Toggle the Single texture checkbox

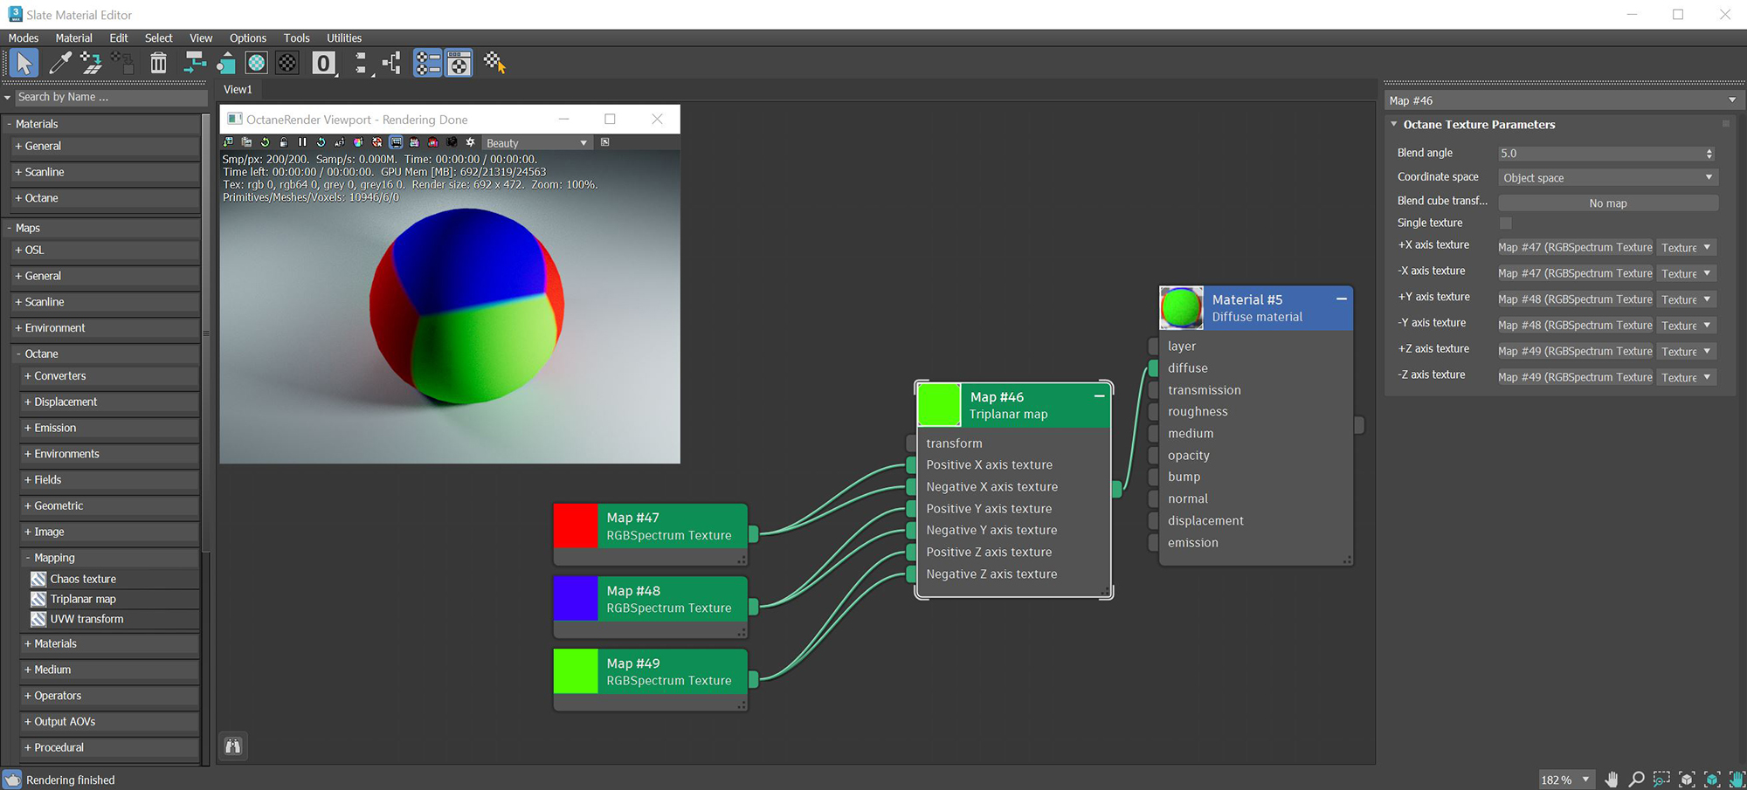[x=1506, y=223]
